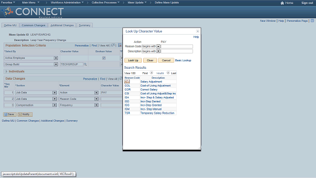The width and height of the screenshot is (316, 178).
Task: Click the Save button with disk icon
Action: click(10, 114)
